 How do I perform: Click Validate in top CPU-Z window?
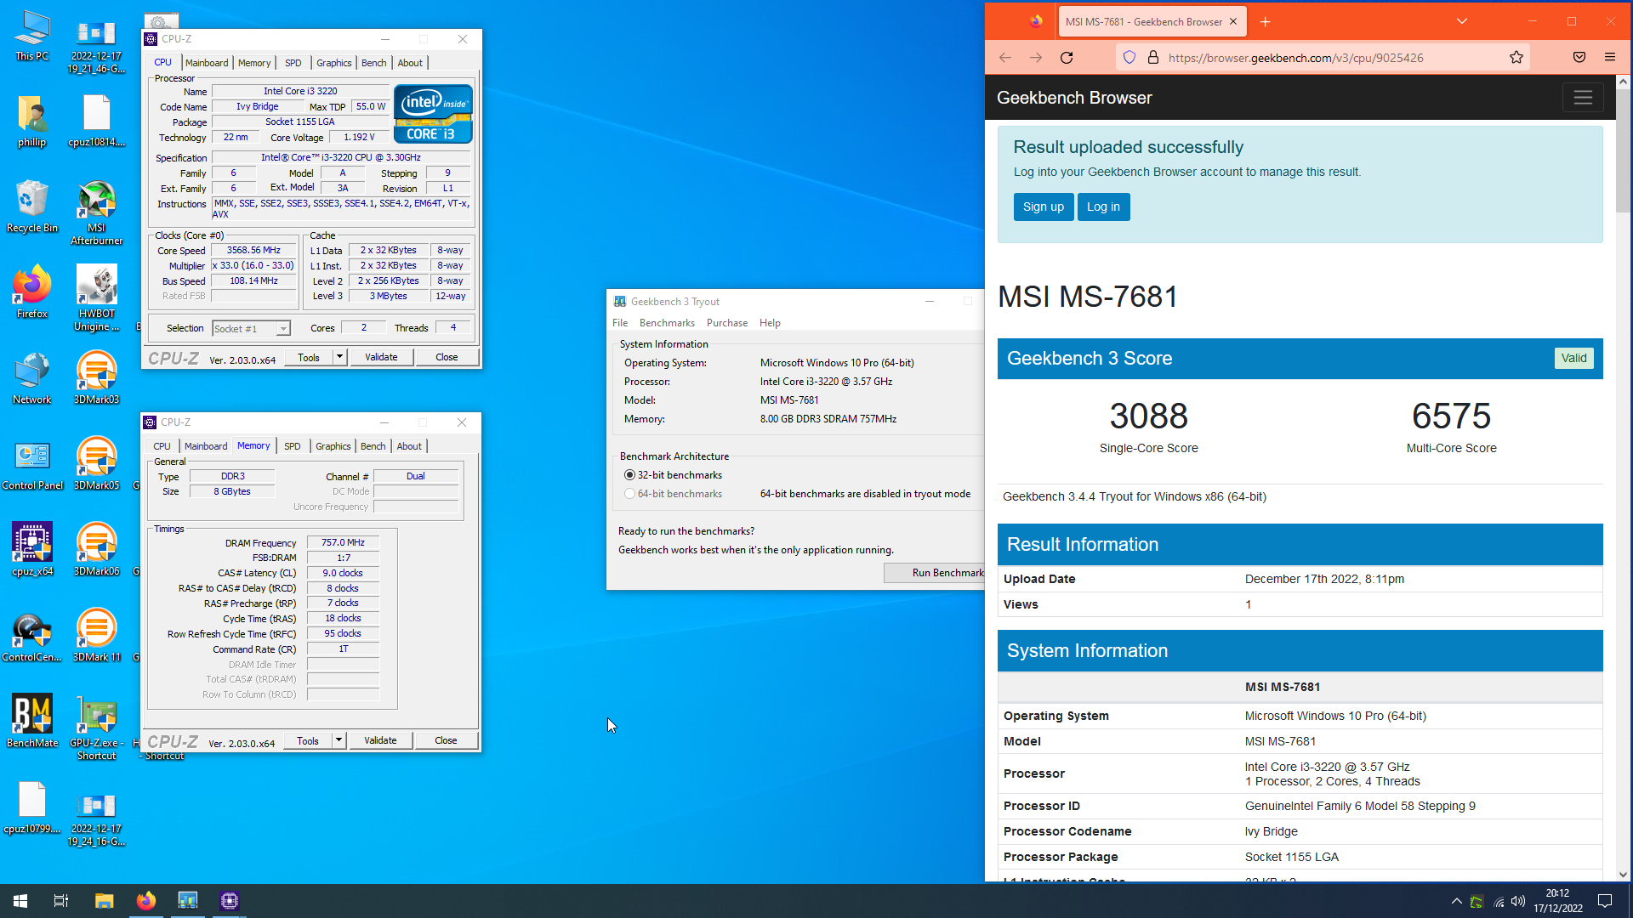pos(381,357)
